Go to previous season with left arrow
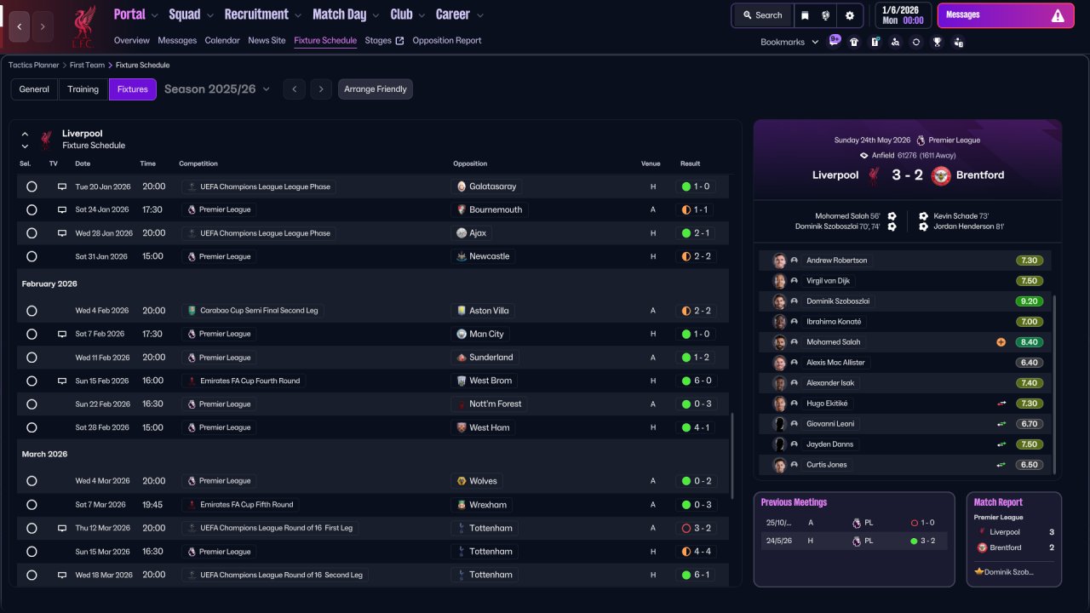The image size is (1090, 613). coord(294,89)
